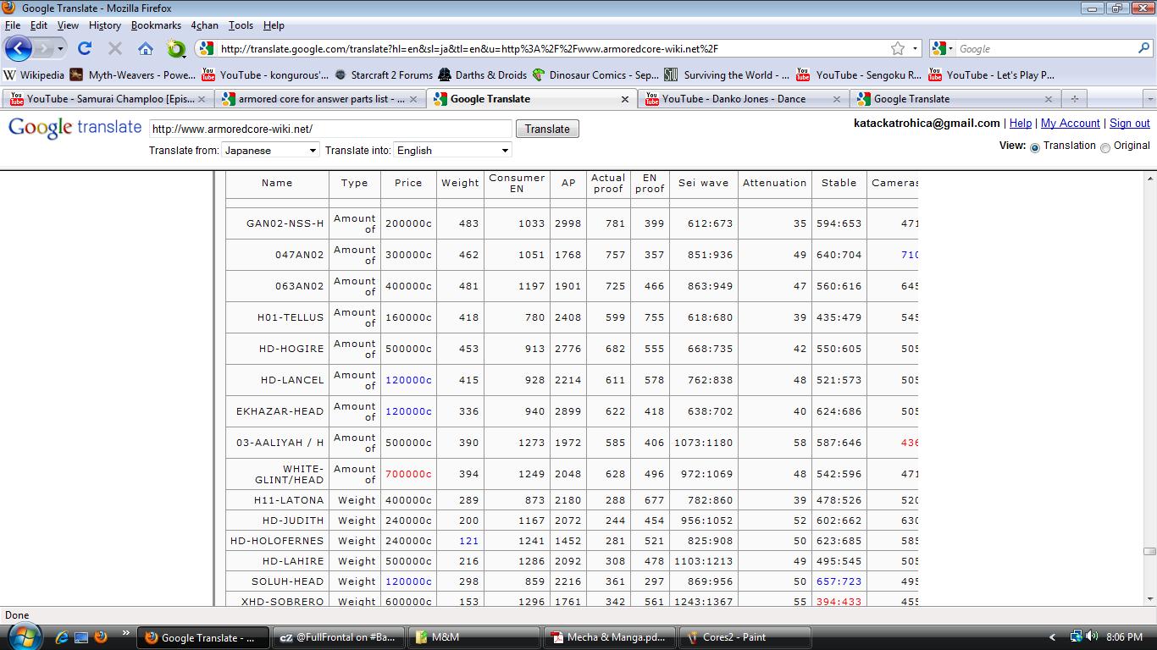This screenshot has width=1157, height=650.
Task: Click the green swirl toolbar icon
Action: tap(175, 48)
